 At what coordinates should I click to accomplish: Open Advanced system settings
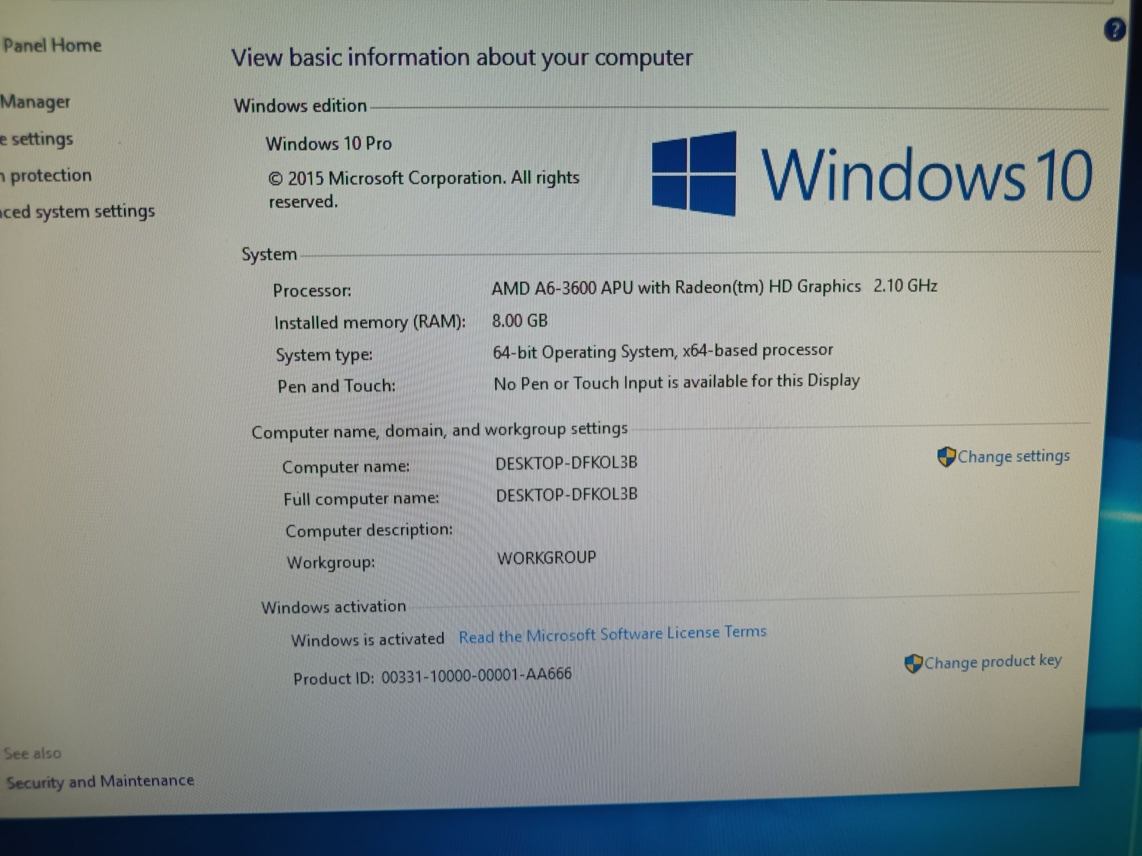(x=77, y=212)
